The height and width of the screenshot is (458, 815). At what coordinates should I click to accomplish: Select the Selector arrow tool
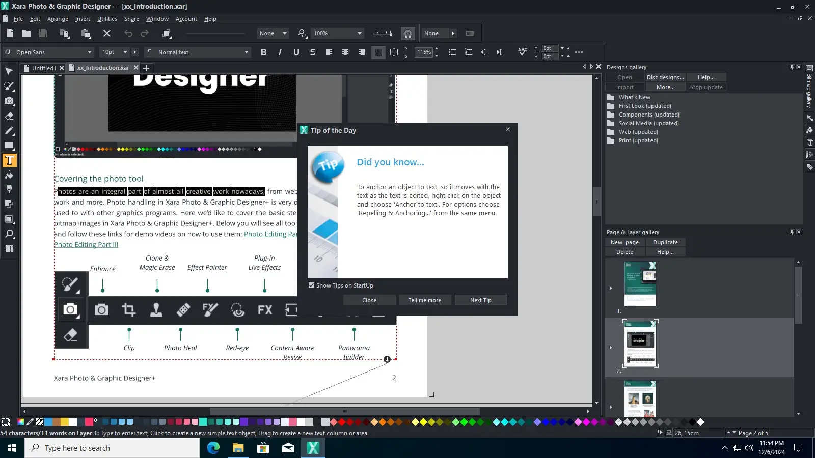[9, 71]
